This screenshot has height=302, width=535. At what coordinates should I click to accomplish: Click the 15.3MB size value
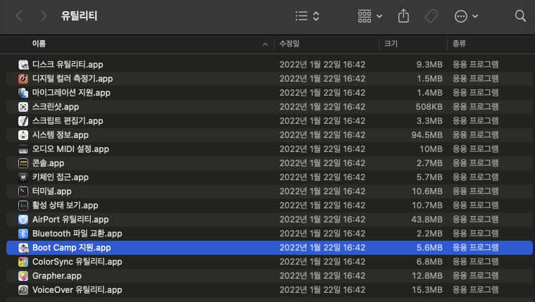(427, 290)
